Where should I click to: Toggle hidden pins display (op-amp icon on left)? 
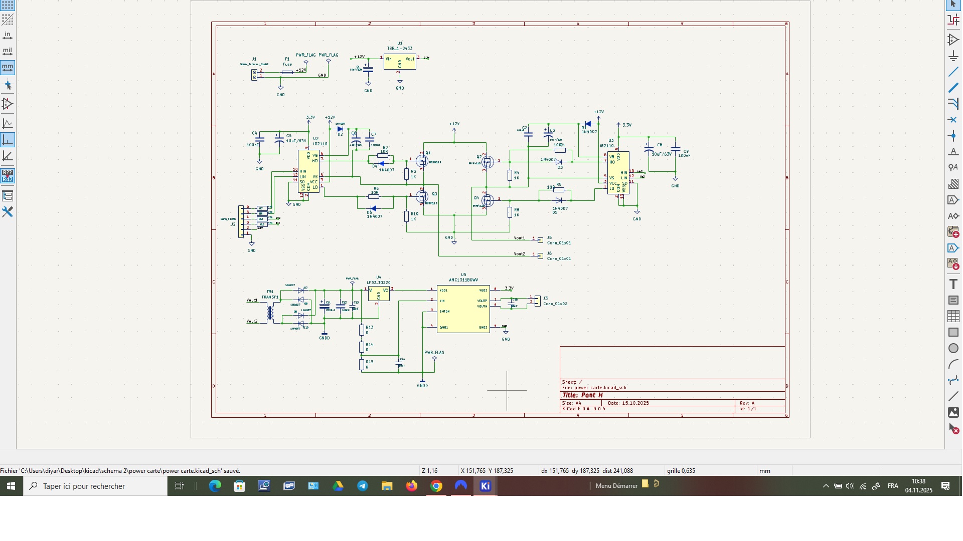point(8,104)
